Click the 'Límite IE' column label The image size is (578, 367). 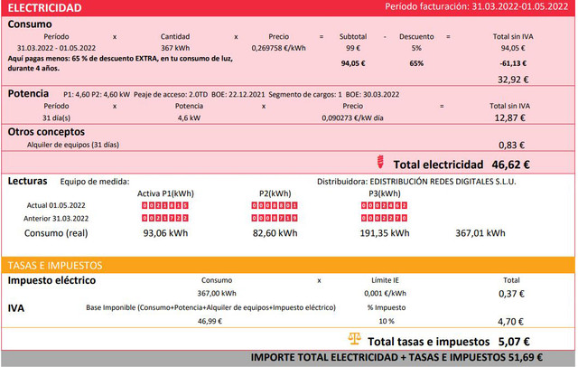click(385, 280)
